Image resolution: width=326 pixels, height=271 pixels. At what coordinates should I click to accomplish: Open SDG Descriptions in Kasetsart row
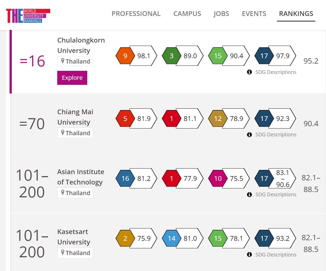(276, 254)
